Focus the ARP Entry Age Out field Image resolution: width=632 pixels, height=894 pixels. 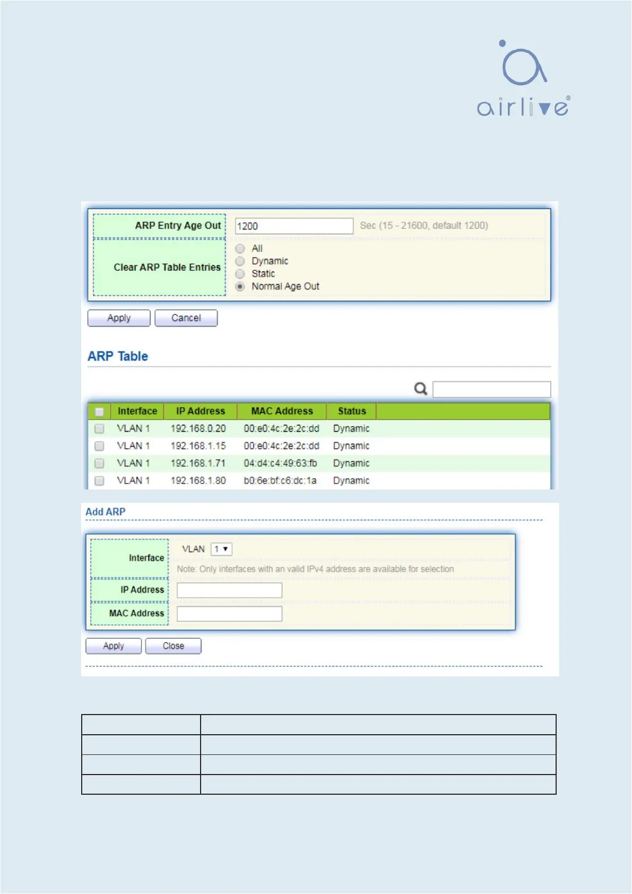[294, 226]
